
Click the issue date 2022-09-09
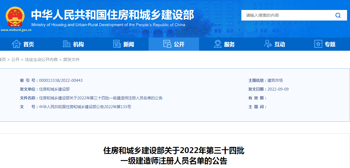278,89
